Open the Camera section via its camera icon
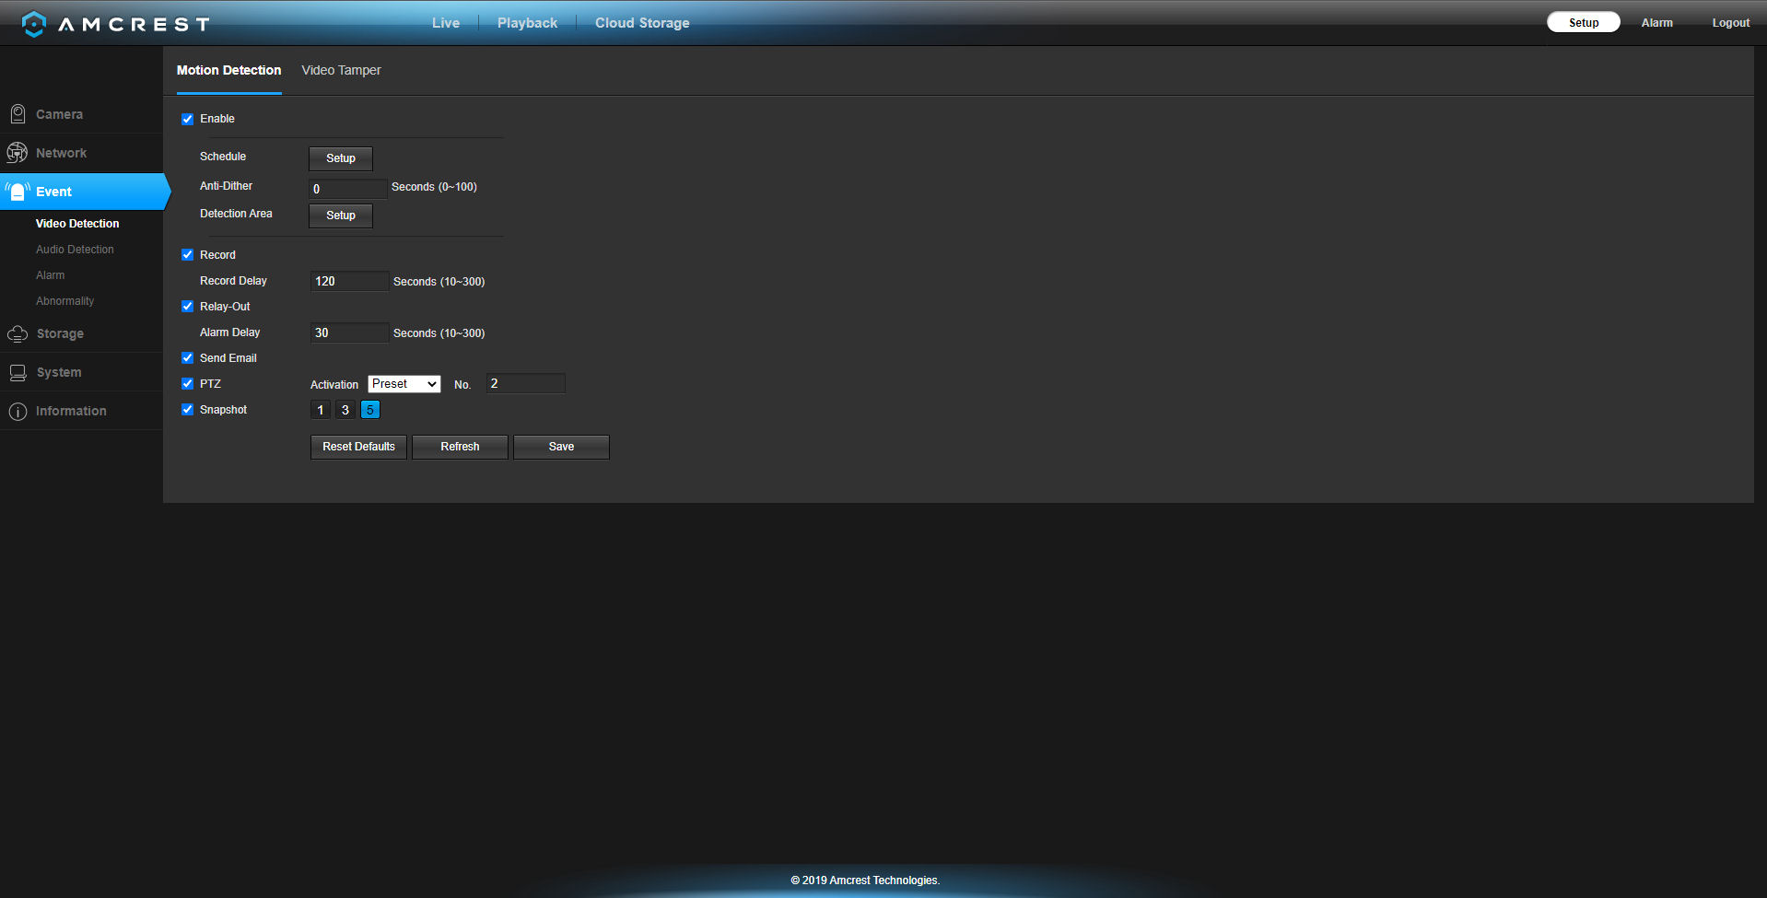Viewport: 1767px width, 898px height. click(x=18, y=114)
